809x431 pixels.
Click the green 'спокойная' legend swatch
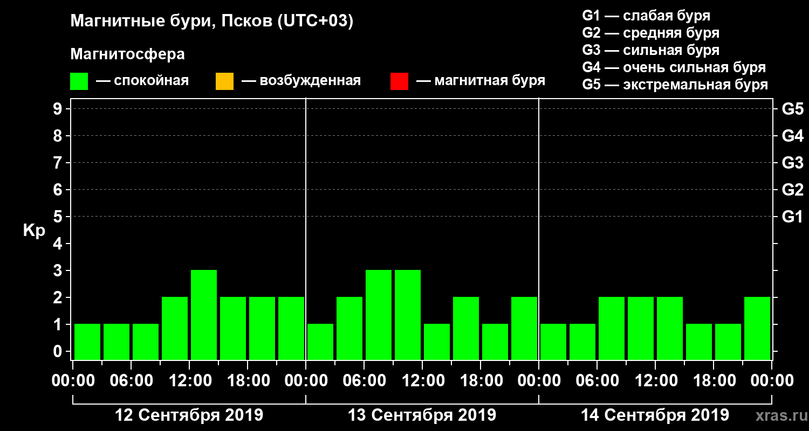coord(79,81)
